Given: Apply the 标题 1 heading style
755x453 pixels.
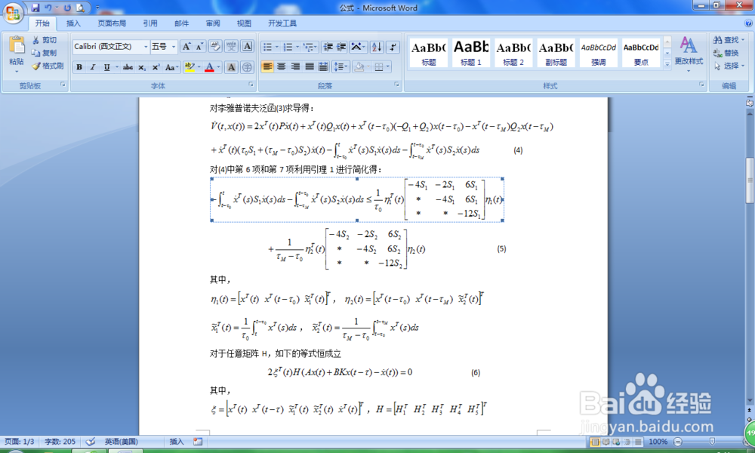Looking at the screenshot, I should 470,53.
